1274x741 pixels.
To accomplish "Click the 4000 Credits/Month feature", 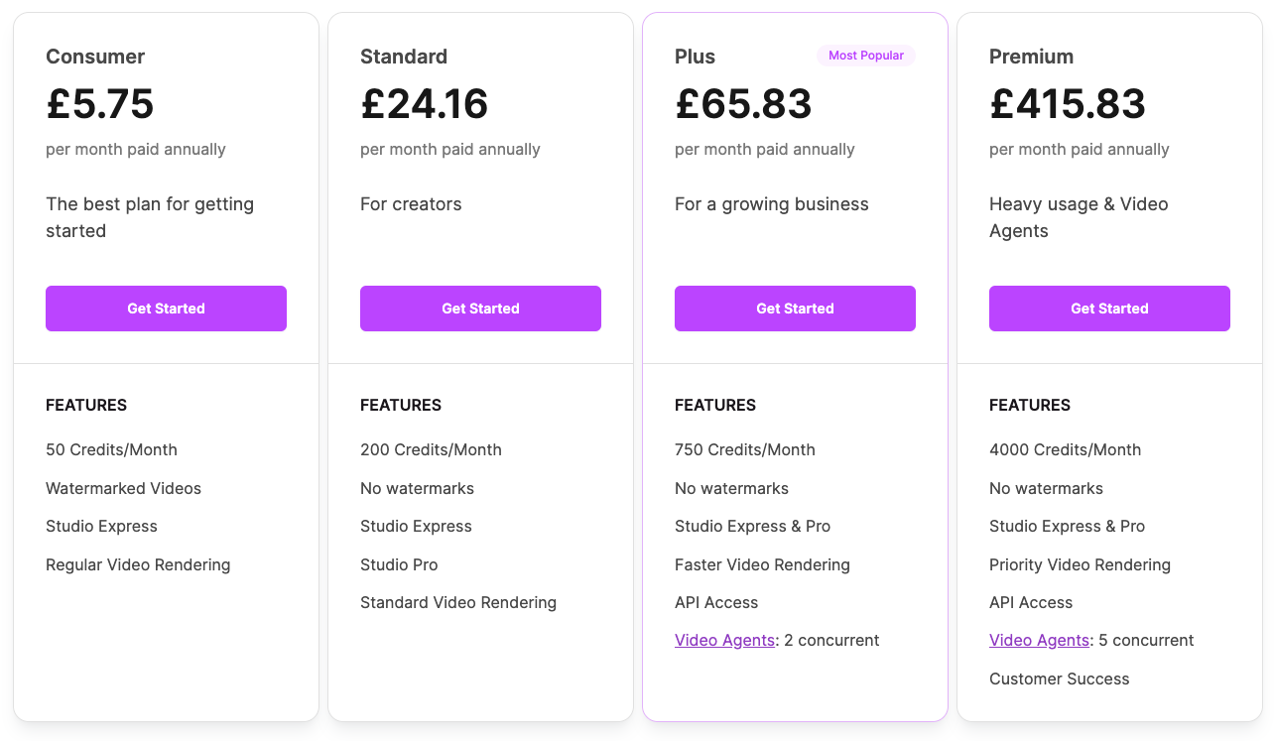I will (x=1065, y=450).
